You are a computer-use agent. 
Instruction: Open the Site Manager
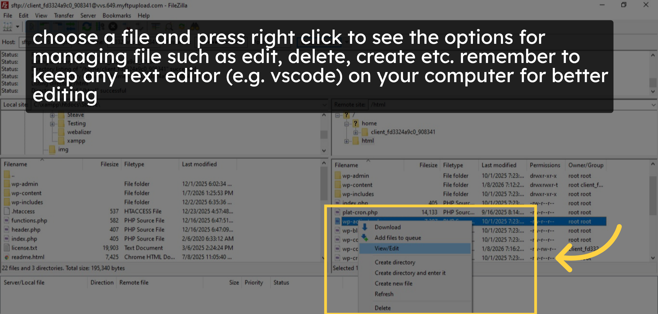[7, 27]
